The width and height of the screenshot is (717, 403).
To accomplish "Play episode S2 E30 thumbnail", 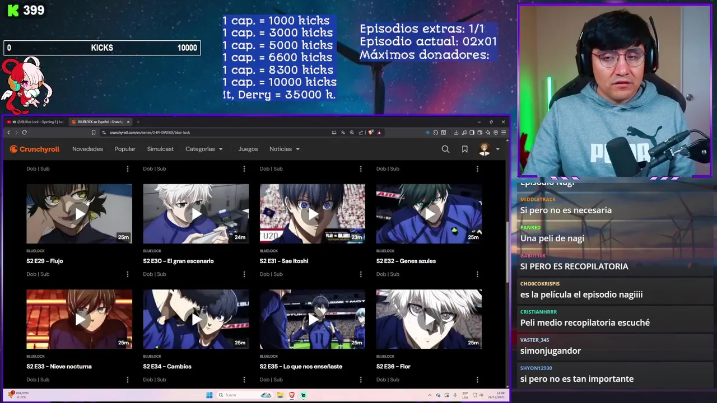I will (196, 214).
